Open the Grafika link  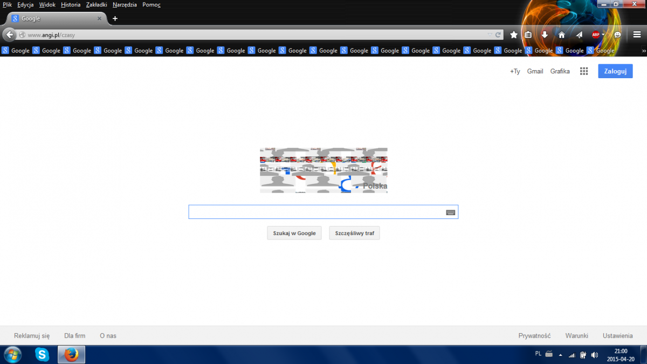click(x=560, y=71)
